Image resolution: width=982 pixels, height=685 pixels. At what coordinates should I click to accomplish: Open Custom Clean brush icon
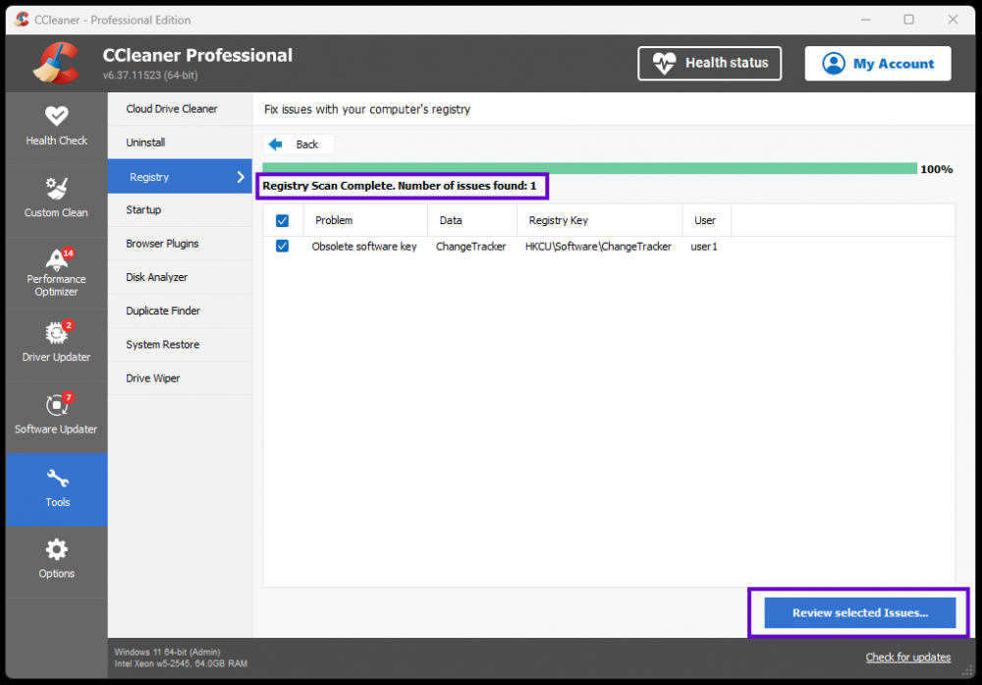(x=56, y=189)
